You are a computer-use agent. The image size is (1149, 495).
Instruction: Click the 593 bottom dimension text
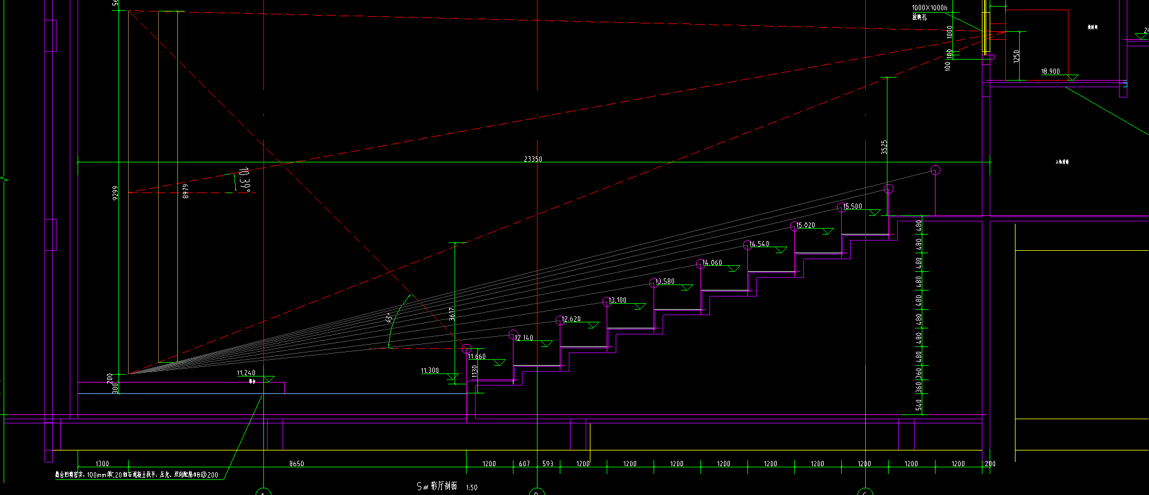548,463
